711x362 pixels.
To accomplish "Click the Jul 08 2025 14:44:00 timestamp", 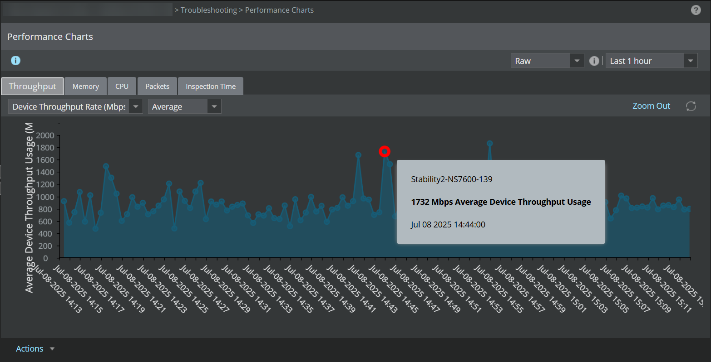I will [x=448, y=225].
